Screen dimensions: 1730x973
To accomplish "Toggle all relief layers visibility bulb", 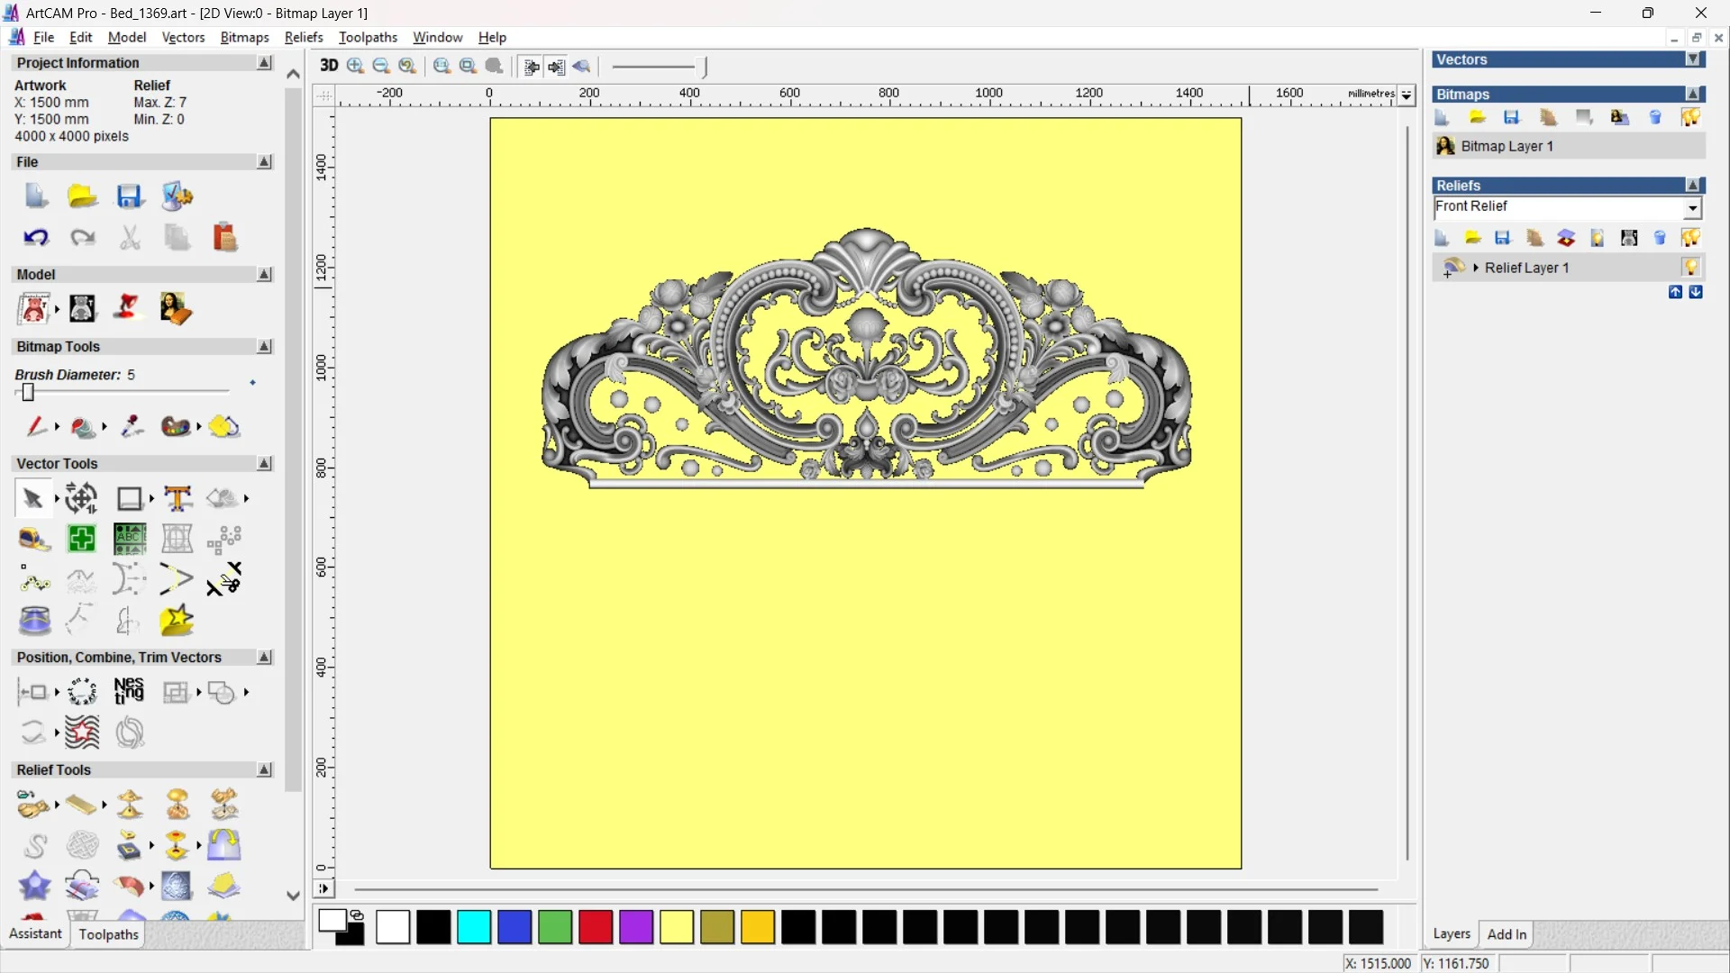I will [x=1690, y=238].
